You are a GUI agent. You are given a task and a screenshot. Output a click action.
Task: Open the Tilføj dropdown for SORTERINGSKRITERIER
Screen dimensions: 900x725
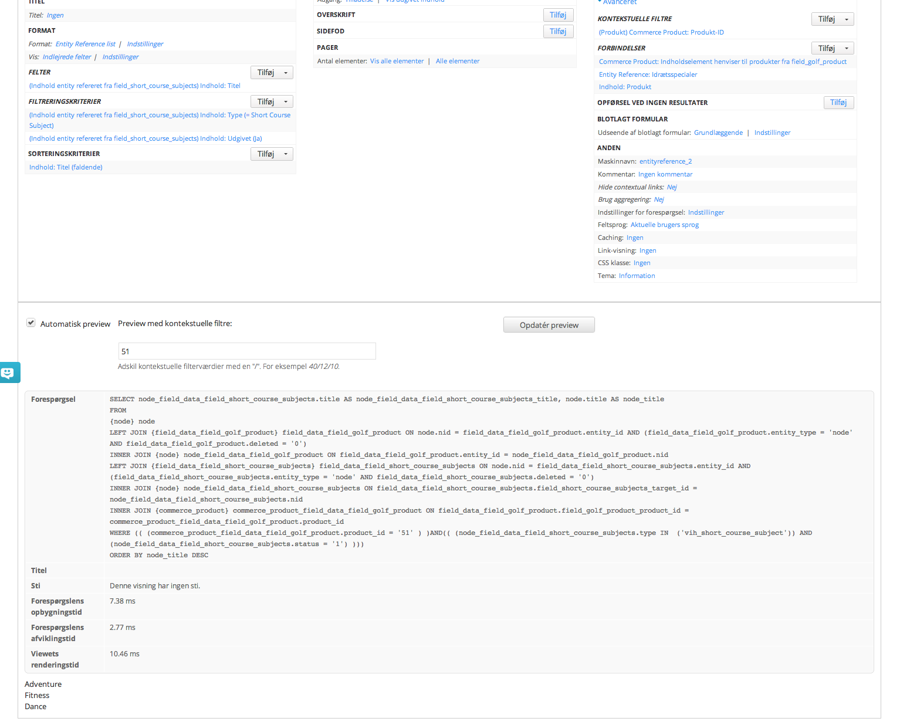pos(285,154)
